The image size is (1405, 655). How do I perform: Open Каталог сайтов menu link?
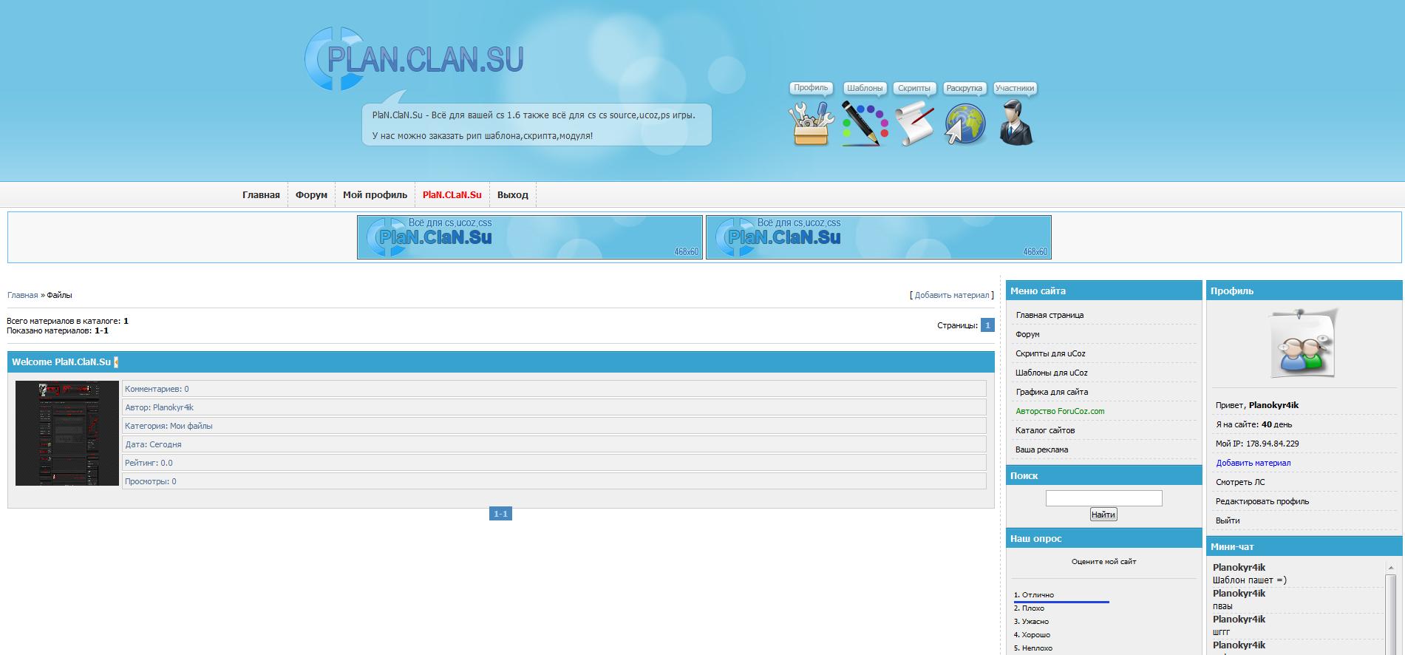[x=1045, y=430]
